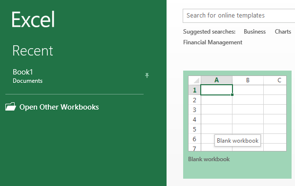Pin Book1 to the recent list

147,75
